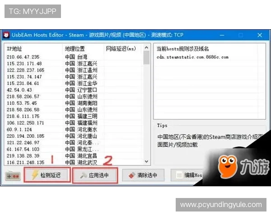Click the 中国 湖南衡阳 location cell
The image size is (271, 216).
(81, 103)
